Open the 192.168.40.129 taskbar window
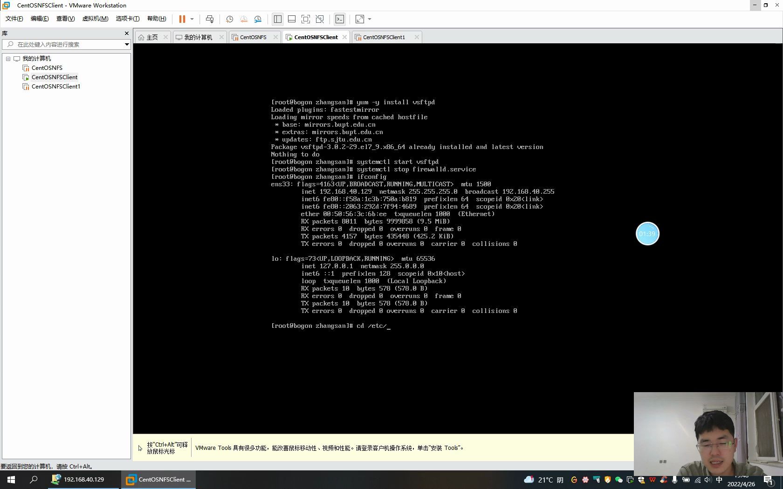Image resolution: width=783 pixels, height=489 pixels. [x=84, y=479]
